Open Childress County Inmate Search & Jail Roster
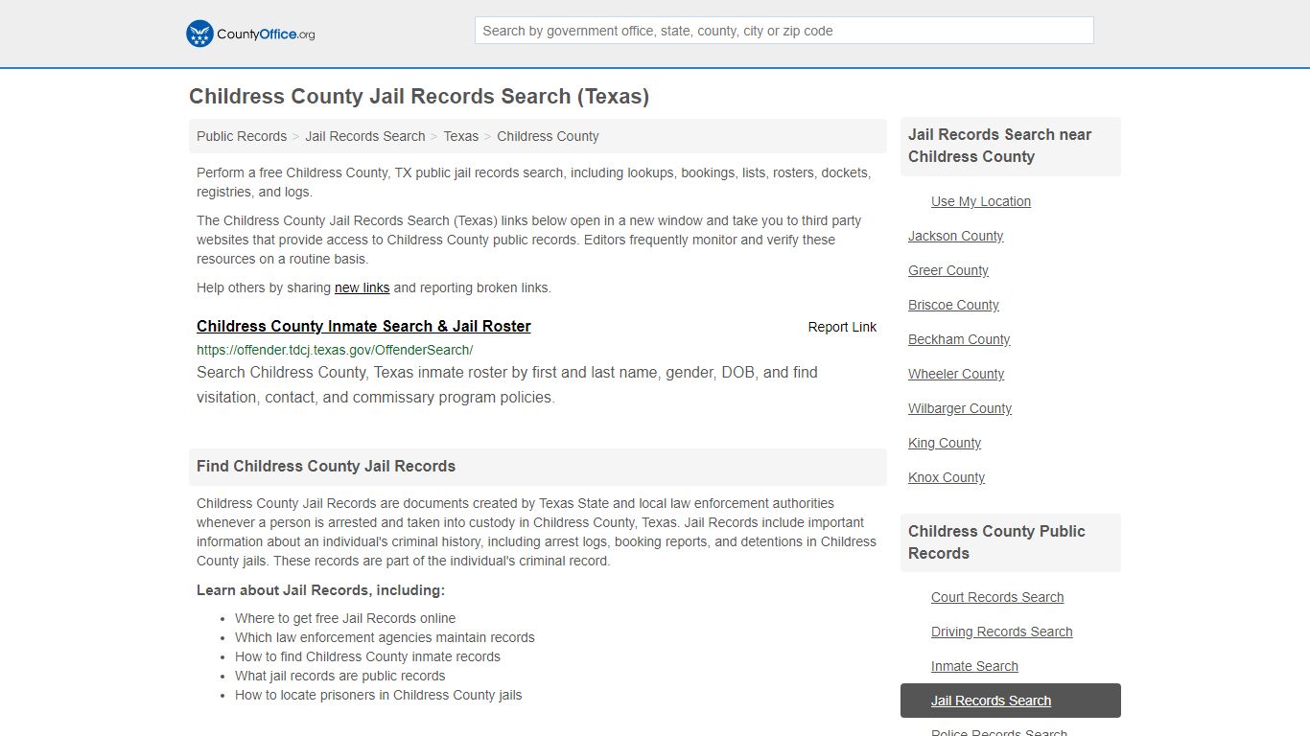The image size is (1310, 736). tap(363, 326)
